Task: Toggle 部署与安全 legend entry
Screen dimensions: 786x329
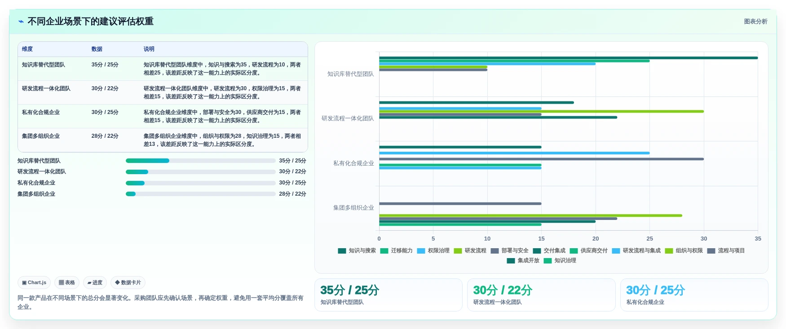Action: point(510,251)
